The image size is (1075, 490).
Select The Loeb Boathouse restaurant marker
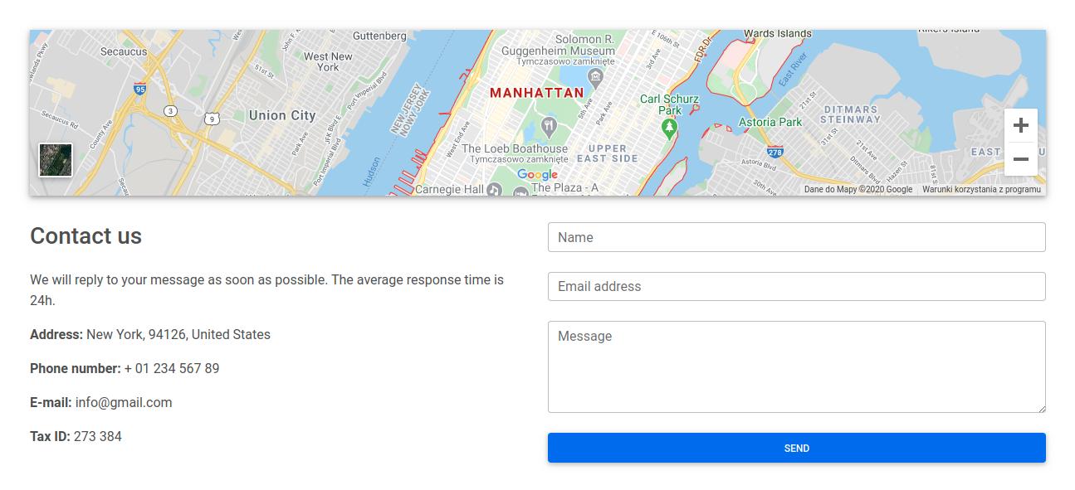pyautogui.click(x=548, y=127)
